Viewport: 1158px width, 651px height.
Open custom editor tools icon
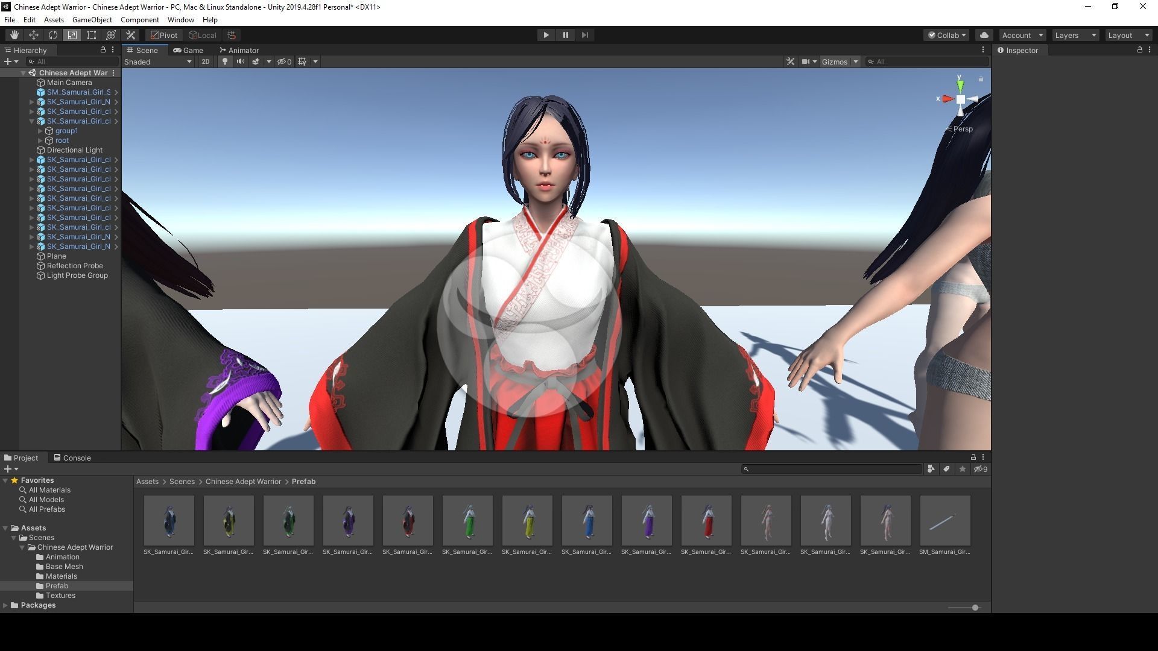(x=130, y=35)
